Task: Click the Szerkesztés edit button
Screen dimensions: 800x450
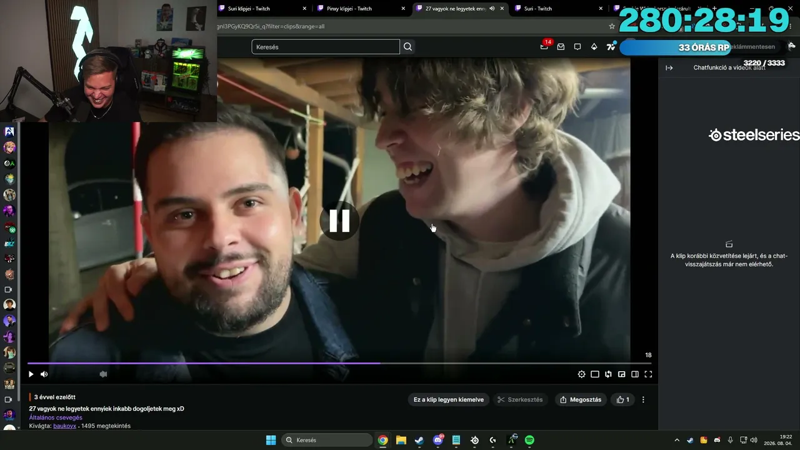Action: [520, 399]
